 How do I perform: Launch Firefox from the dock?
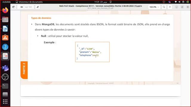(x=5, y=10)
